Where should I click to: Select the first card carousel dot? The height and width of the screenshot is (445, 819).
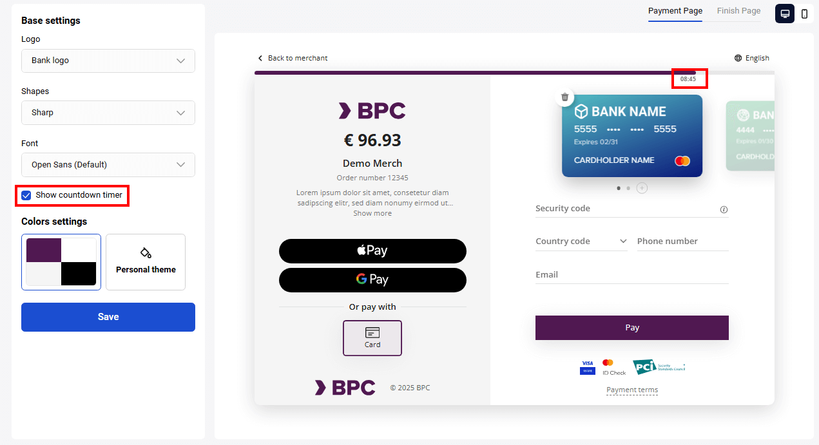point(619,188)
